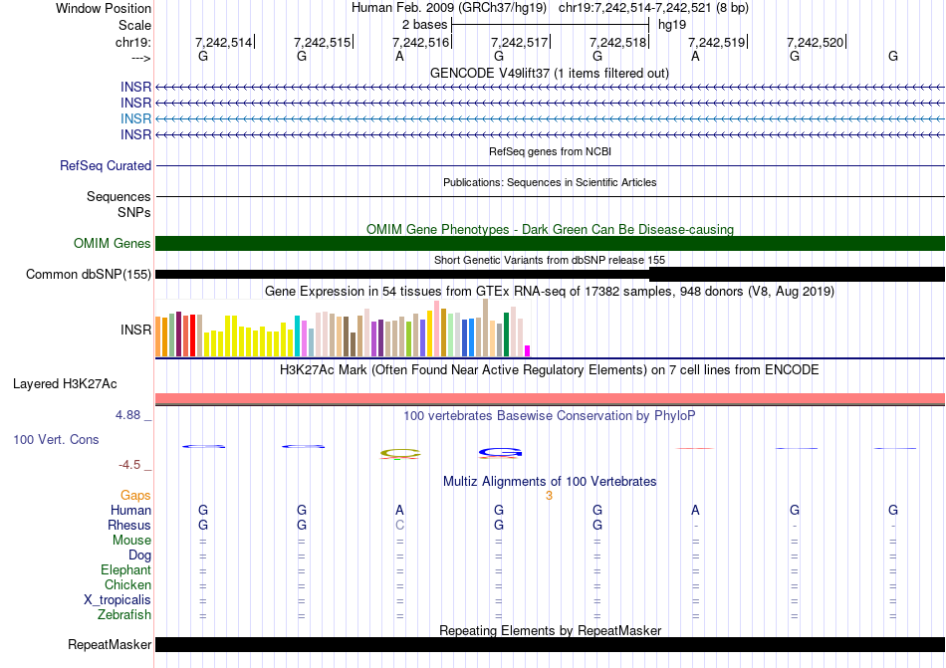The height and width of the screenshot is (668, 946).
Task: Select the X_tropicalis species row label
Action: pos(118,600)
